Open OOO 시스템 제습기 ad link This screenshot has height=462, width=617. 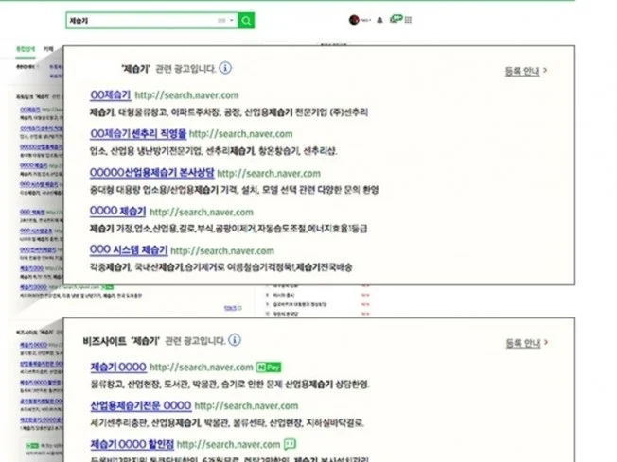point(129,250)
